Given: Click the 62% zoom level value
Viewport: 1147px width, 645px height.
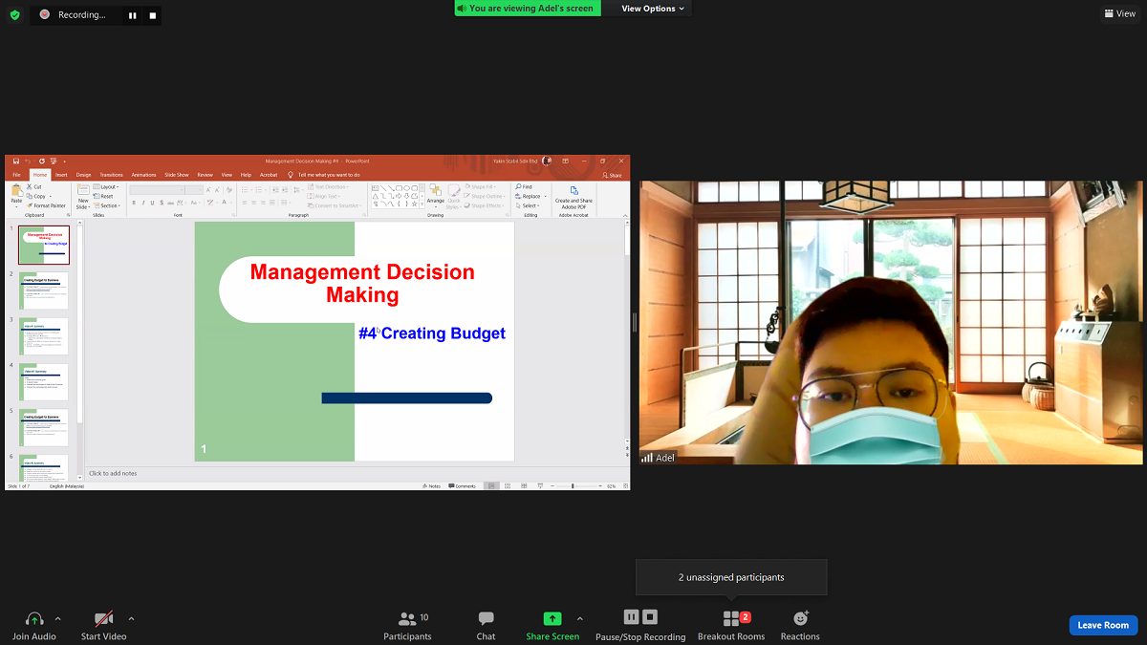Looking at the screenshot, I should 611,485.
